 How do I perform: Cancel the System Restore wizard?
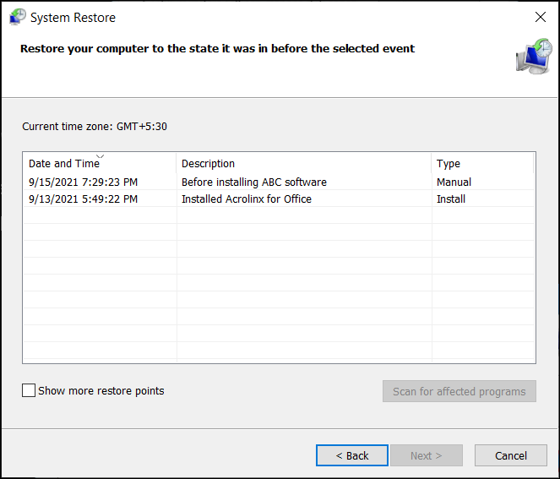pyautogui.click(x=511, y=455)
